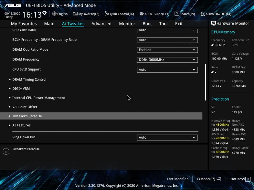The width and height of the screenshot is (254, 190).
Task: Click the 4589 MHz Heavy AVX value
Action: [x=239, y=139]
